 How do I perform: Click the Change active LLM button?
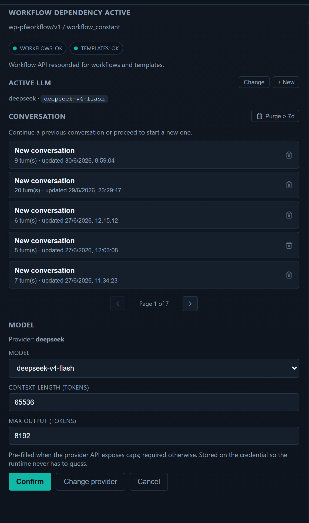254,82
